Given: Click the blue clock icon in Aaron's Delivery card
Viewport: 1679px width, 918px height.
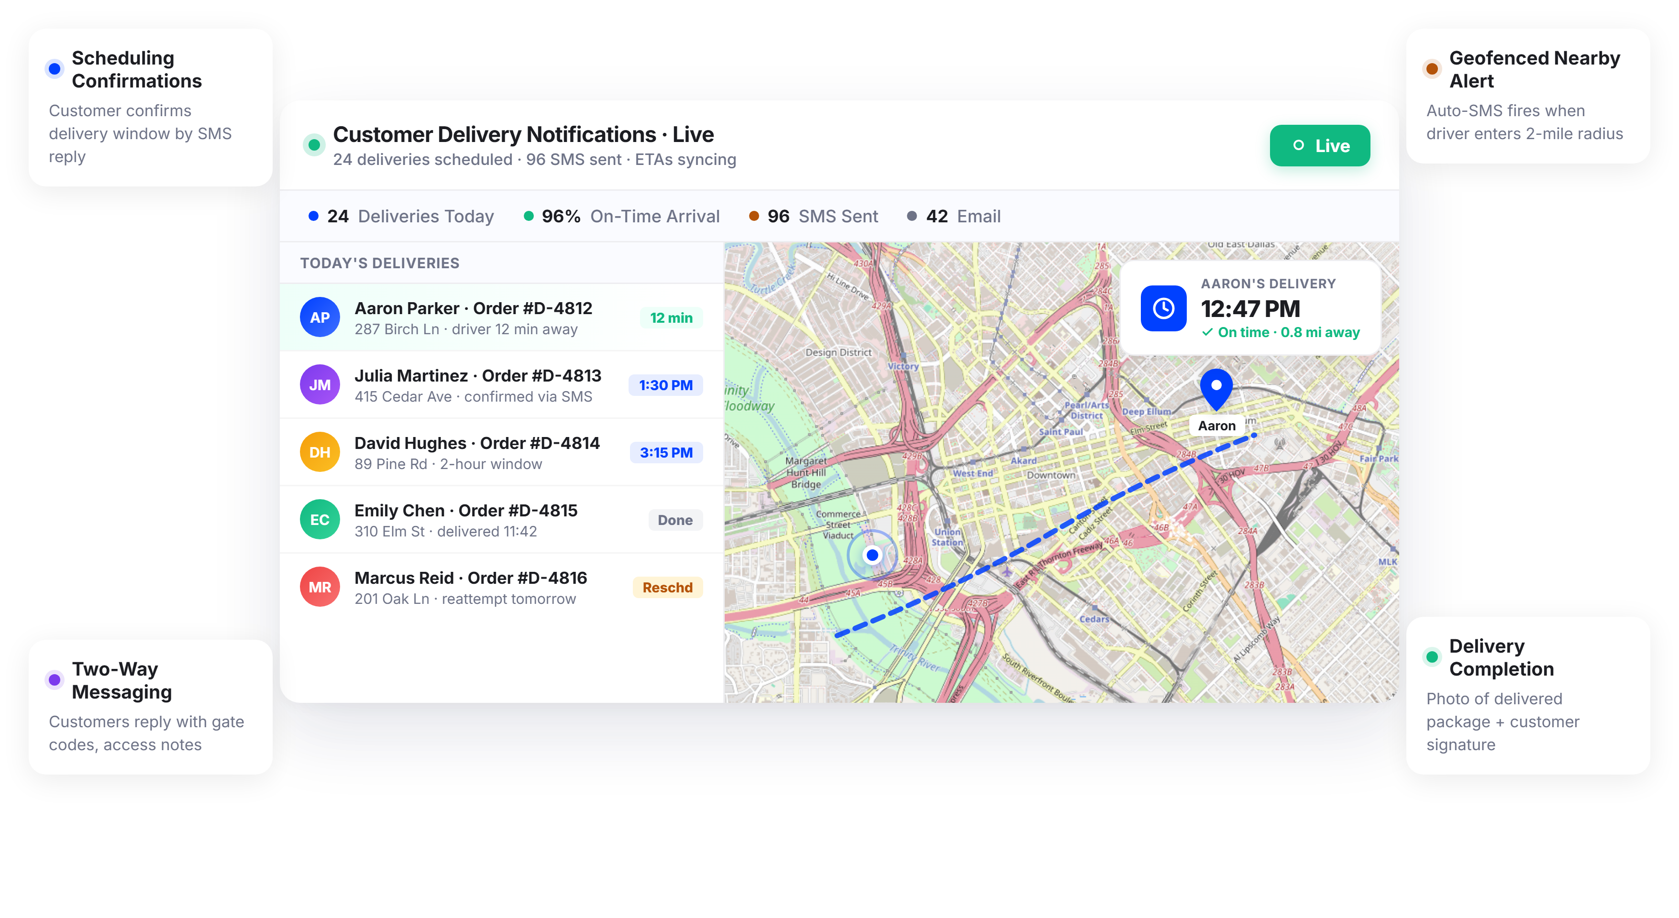Looking at the screenshot, I should pyautogui.click(x=1163, y=308).
